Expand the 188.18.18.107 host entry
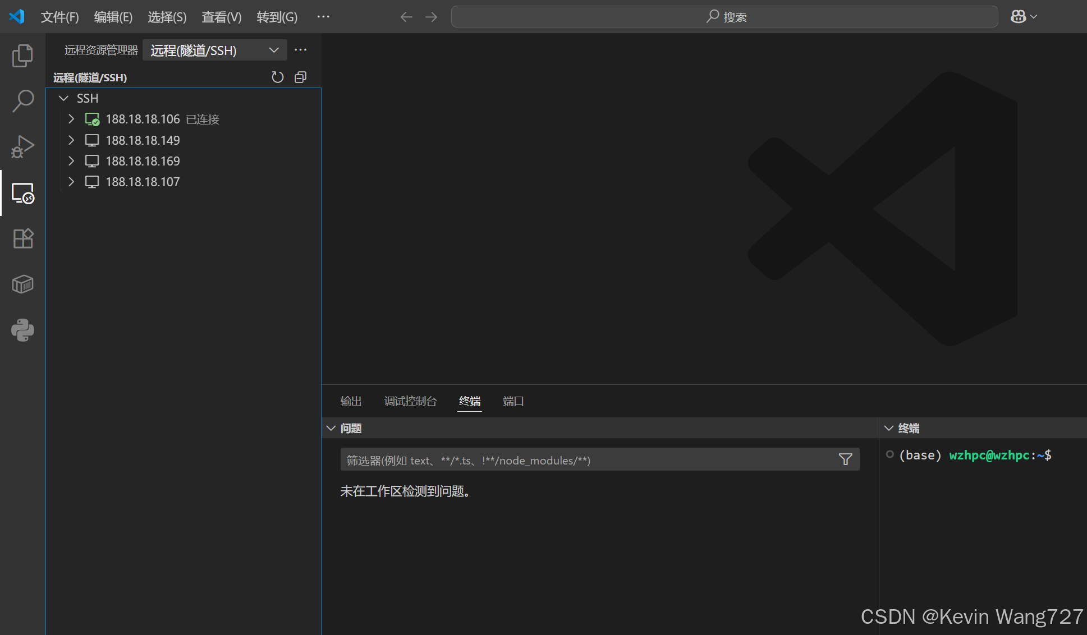 71,181
